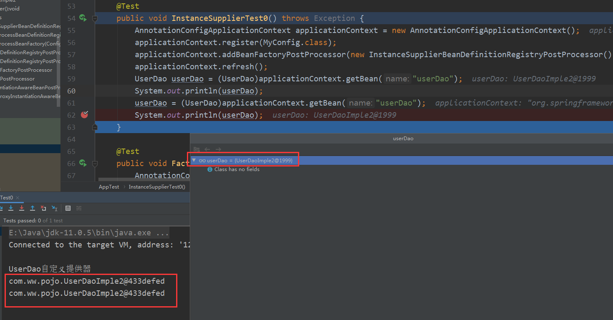Click the Step Out (blue up arrow) icon
613x320 pixels.
pyautogui.click(x=33, y=208)
